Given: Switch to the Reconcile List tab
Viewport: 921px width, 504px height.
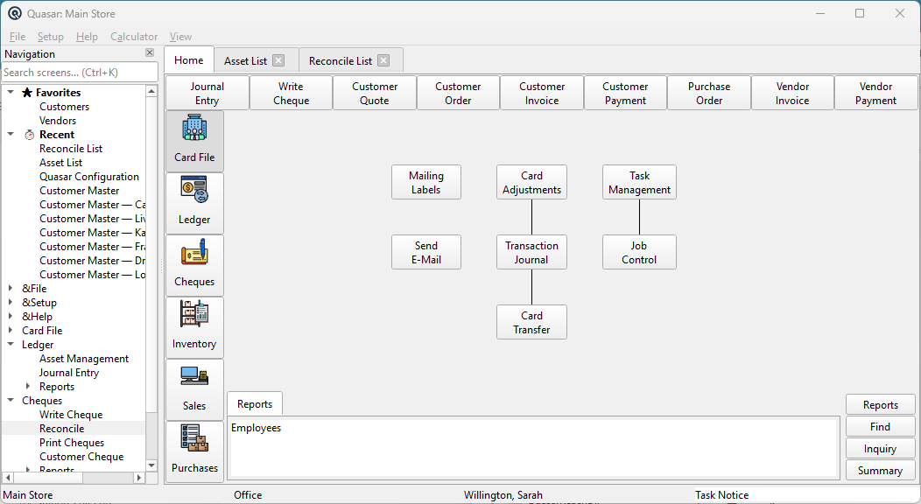Looking at the screenshot, I should 351,60.
